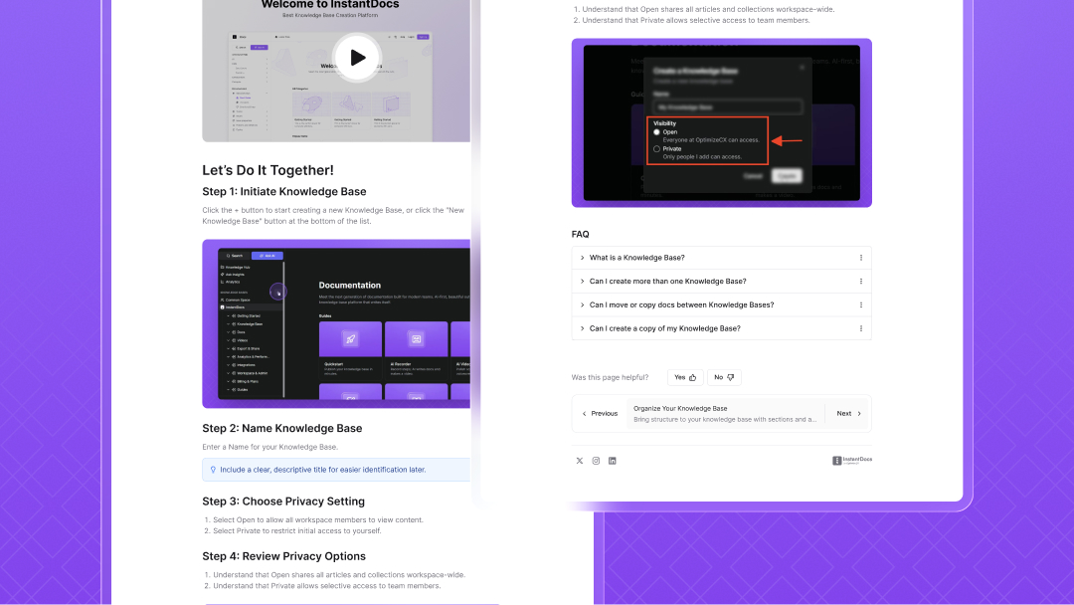The height and width of the screenshot is (605, 1074).
Task: Expand the 'What is a Knowledge Base?' FAQ
Action: point(721,258)
